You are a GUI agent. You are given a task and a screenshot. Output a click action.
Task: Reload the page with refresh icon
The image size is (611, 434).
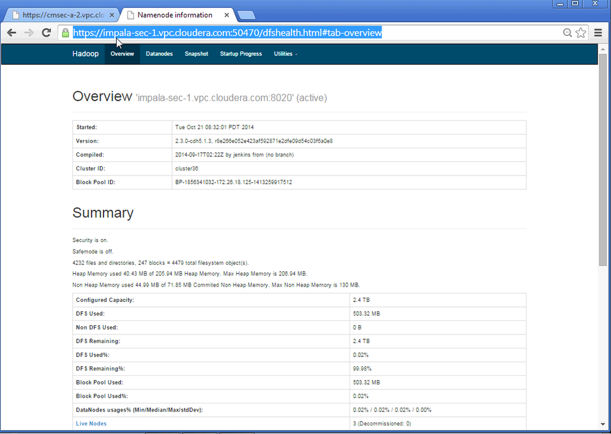click(47, 32)
